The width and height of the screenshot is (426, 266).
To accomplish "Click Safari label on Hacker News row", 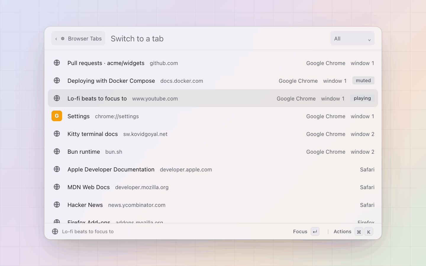I will click(x=367, y=205).
